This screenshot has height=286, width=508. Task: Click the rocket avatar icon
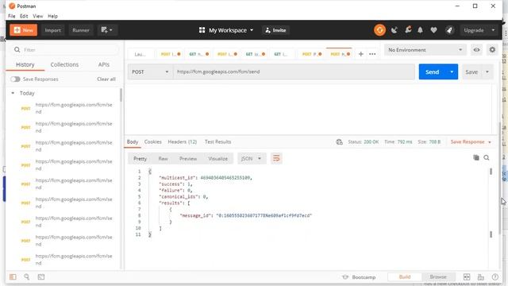click(449, 30)
